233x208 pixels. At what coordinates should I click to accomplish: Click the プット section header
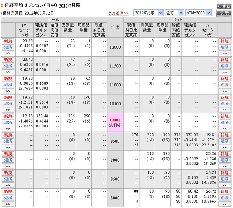click(x=178, y=20)
